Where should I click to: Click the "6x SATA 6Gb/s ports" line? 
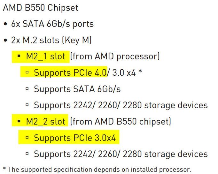click(52, 24)
